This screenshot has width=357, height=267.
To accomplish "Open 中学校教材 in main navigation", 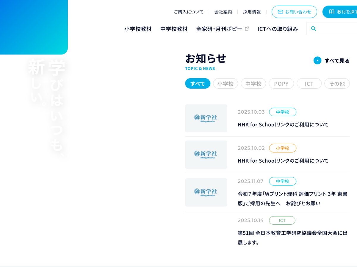I will pos(174,29).
